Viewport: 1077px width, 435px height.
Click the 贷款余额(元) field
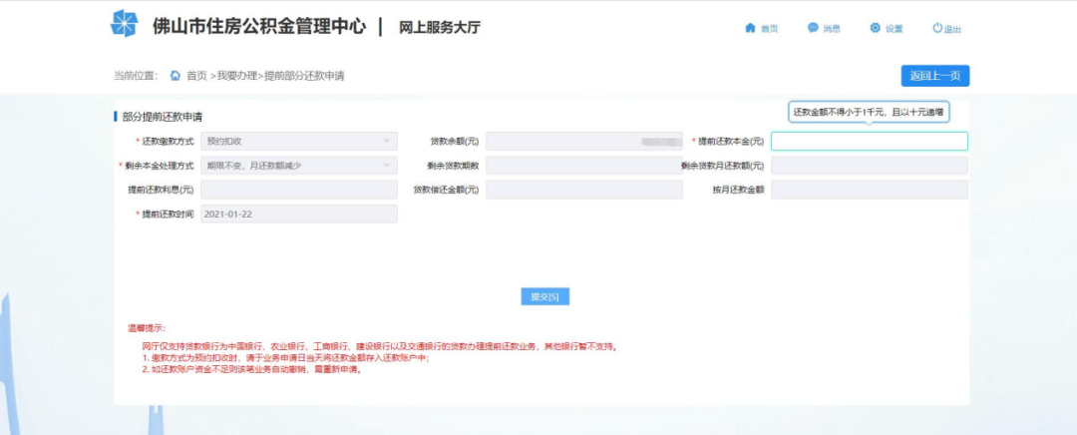pos(583,141)
